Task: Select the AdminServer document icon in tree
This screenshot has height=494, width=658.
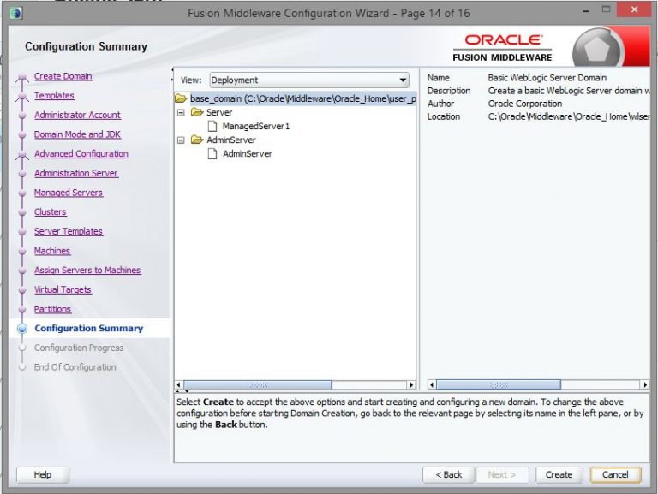Action: (213, 154)
